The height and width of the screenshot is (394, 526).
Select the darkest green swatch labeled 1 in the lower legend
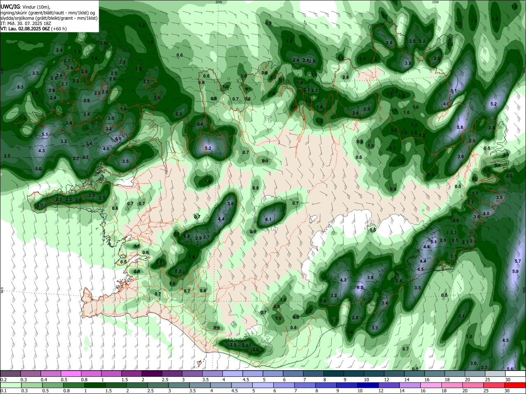pyautogui.click(x=94, y=385)
